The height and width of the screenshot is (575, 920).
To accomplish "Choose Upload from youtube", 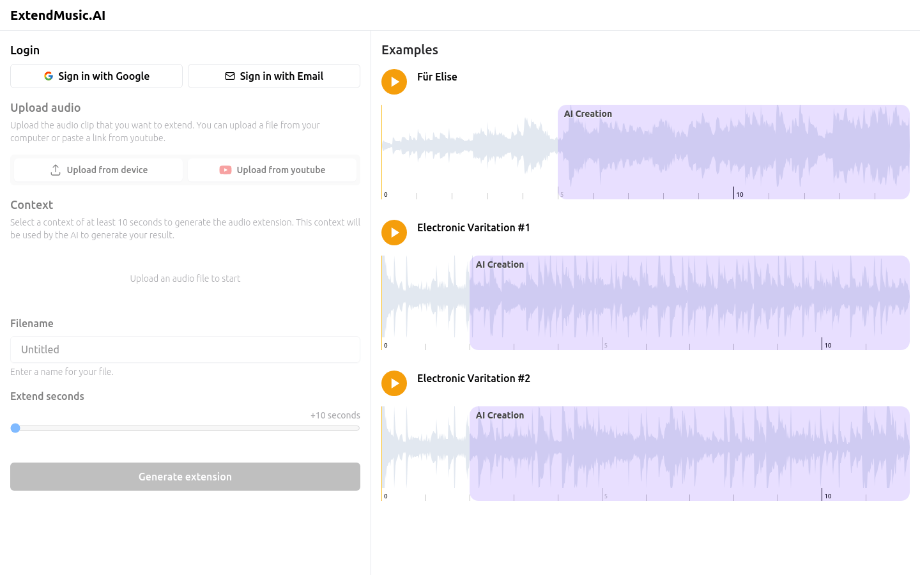I will coord(272,169).
